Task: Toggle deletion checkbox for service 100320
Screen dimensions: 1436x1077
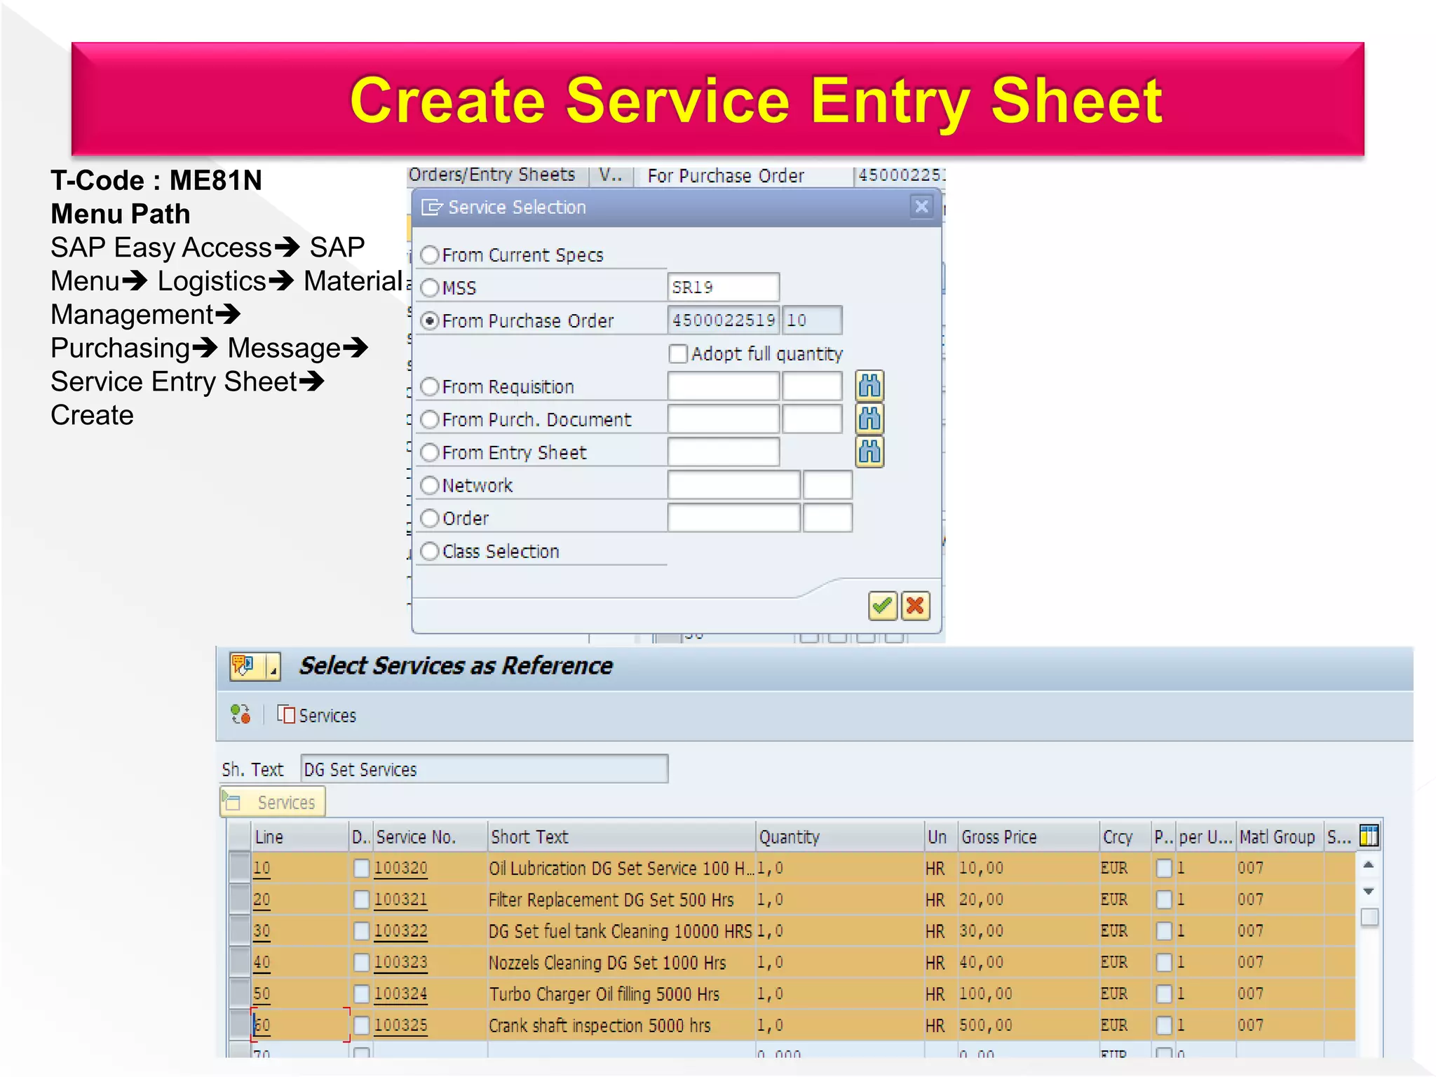Action: (361, 868)
